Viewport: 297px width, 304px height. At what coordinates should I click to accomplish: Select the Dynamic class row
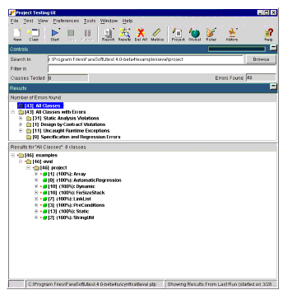pos(67,186)
